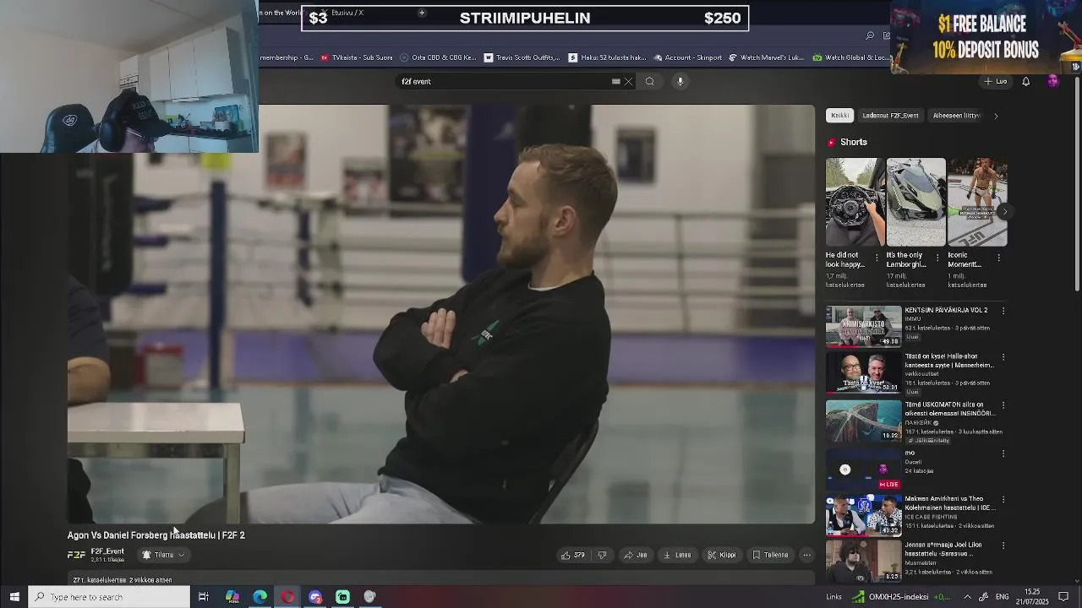Screen dimensions: 1082x608
Task: Open "Tämä USKOMATON silta" video
Action: tap(863, 421)
